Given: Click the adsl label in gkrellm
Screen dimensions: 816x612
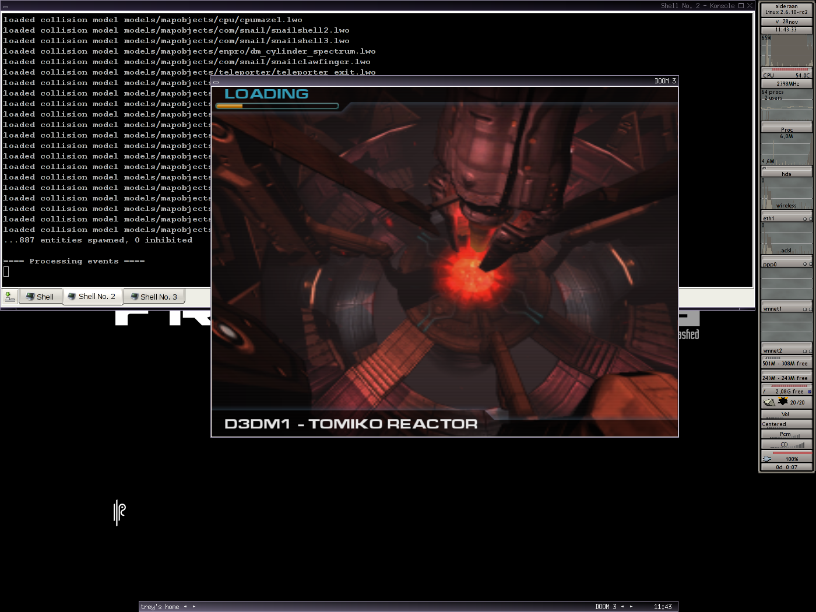Looking at the screenshot, I should (x=786, y=251).
